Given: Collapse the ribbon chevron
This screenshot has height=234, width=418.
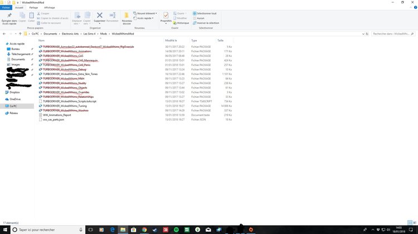Looking at the screenshot, I should [411, 7].
